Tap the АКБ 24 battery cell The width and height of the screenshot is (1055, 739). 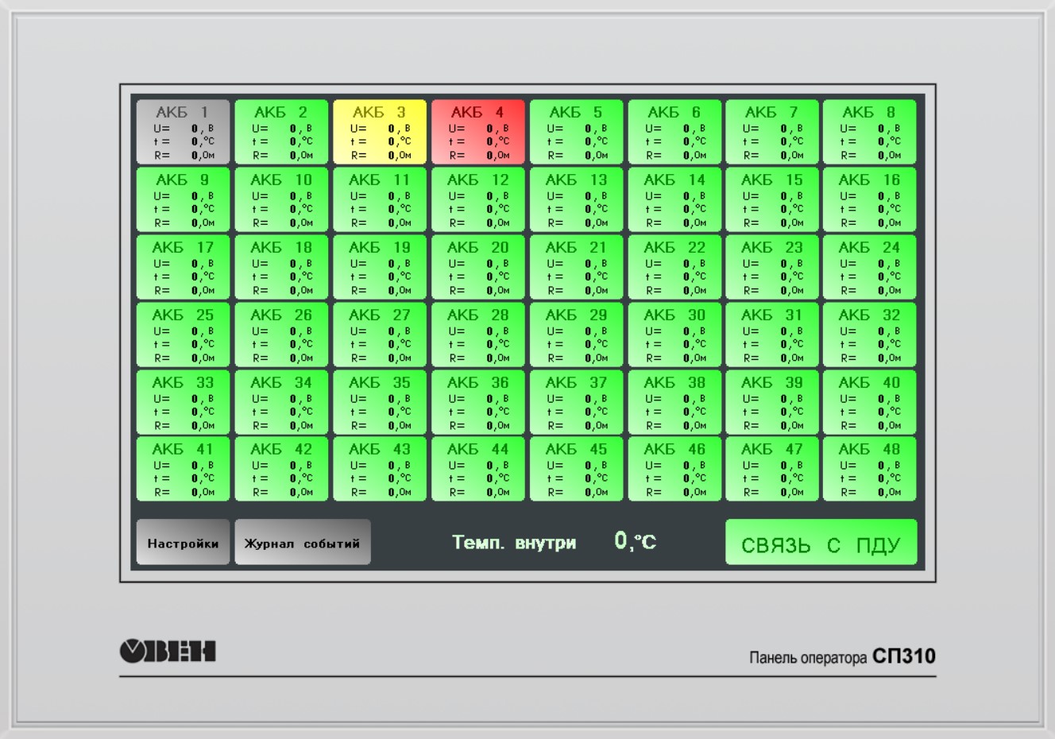869,267
